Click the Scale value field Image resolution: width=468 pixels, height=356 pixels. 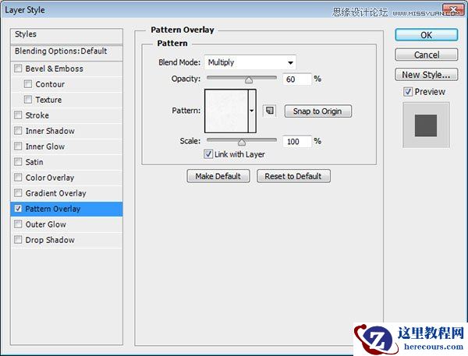click(297, 141)
